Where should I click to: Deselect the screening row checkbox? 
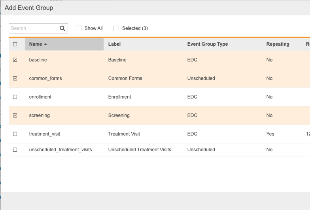15,115
